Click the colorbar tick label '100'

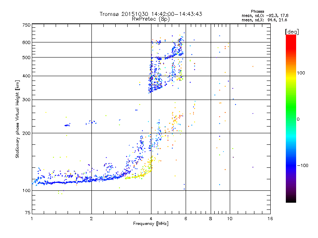point(301,73)
